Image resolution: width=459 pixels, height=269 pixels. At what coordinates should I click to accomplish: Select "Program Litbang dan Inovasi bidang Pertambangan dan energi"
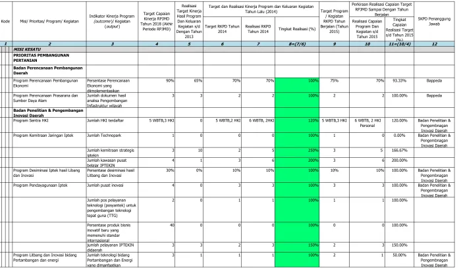pyautogui.click(x=49, y=260)
